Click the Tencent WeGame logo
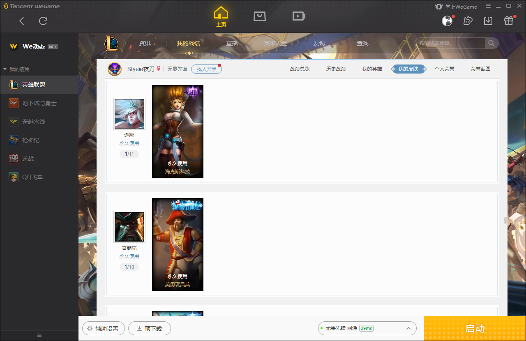Viewport: 526px width, 341px height. 32,6
